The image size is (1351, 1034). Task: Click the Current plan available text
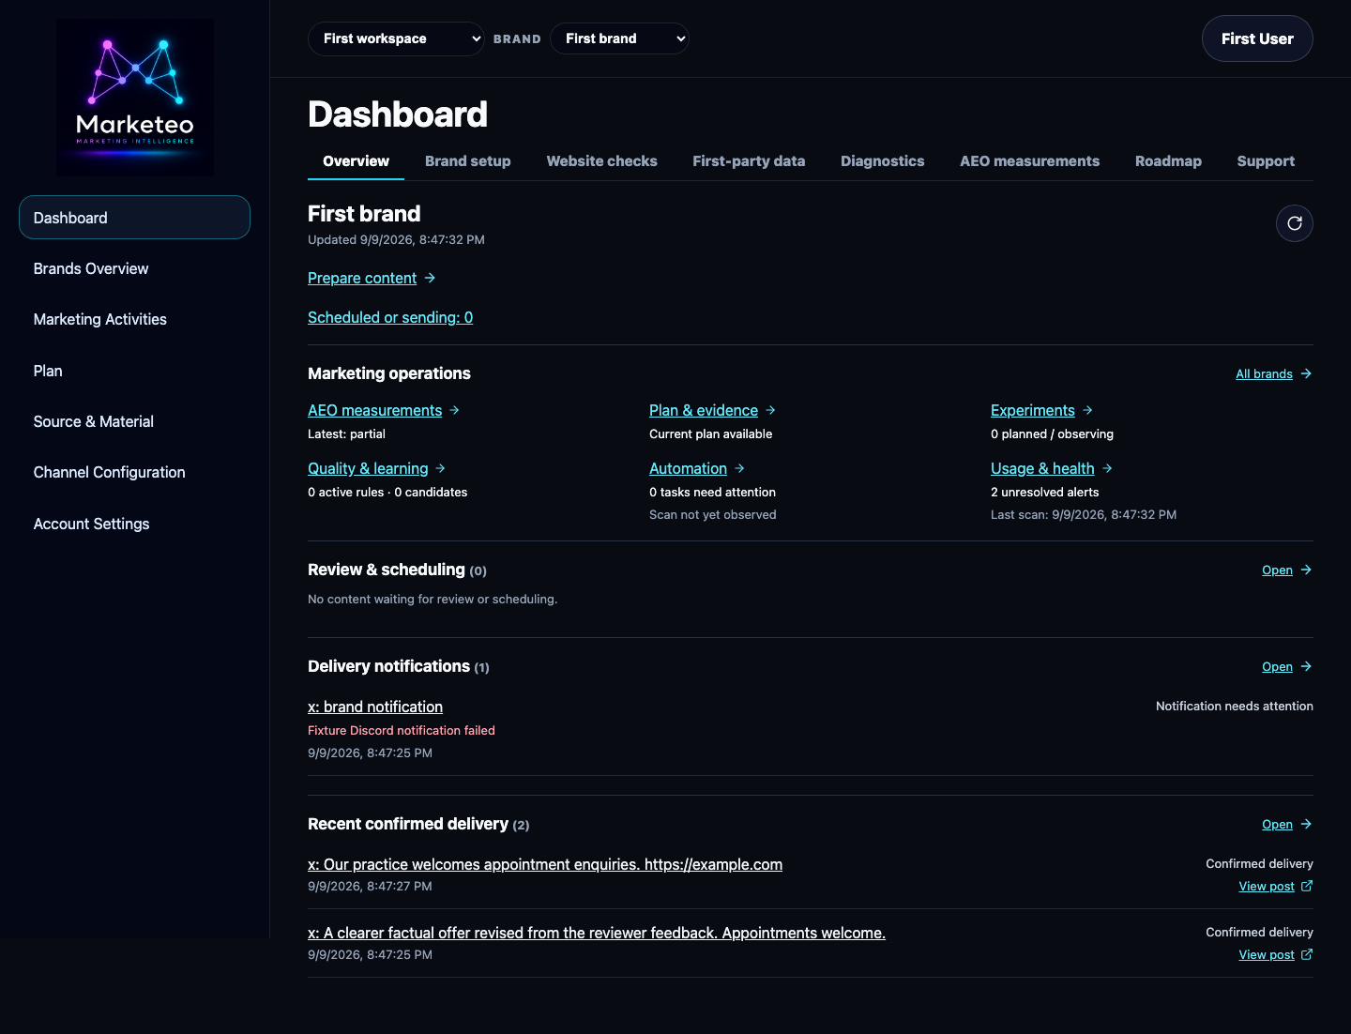click(711, 433)
